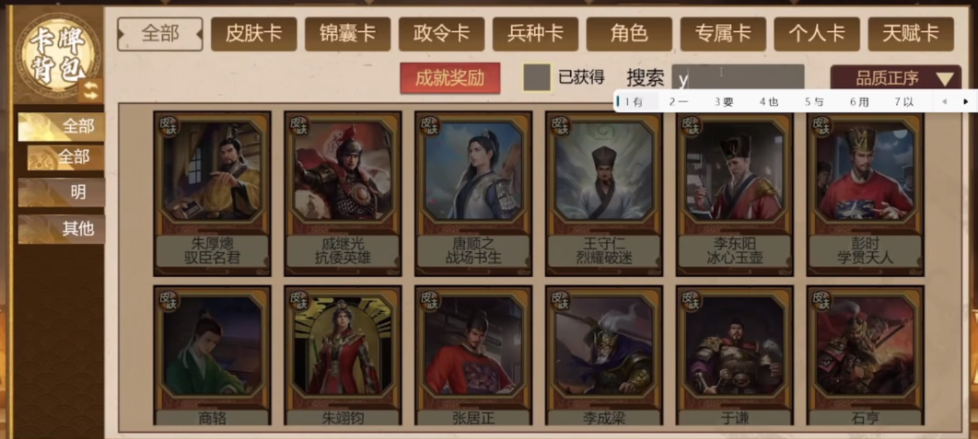Screen dimensions: 978x439
Task: Click the swap arrows icon beside 卡牌背包
Action: [91, 90]
